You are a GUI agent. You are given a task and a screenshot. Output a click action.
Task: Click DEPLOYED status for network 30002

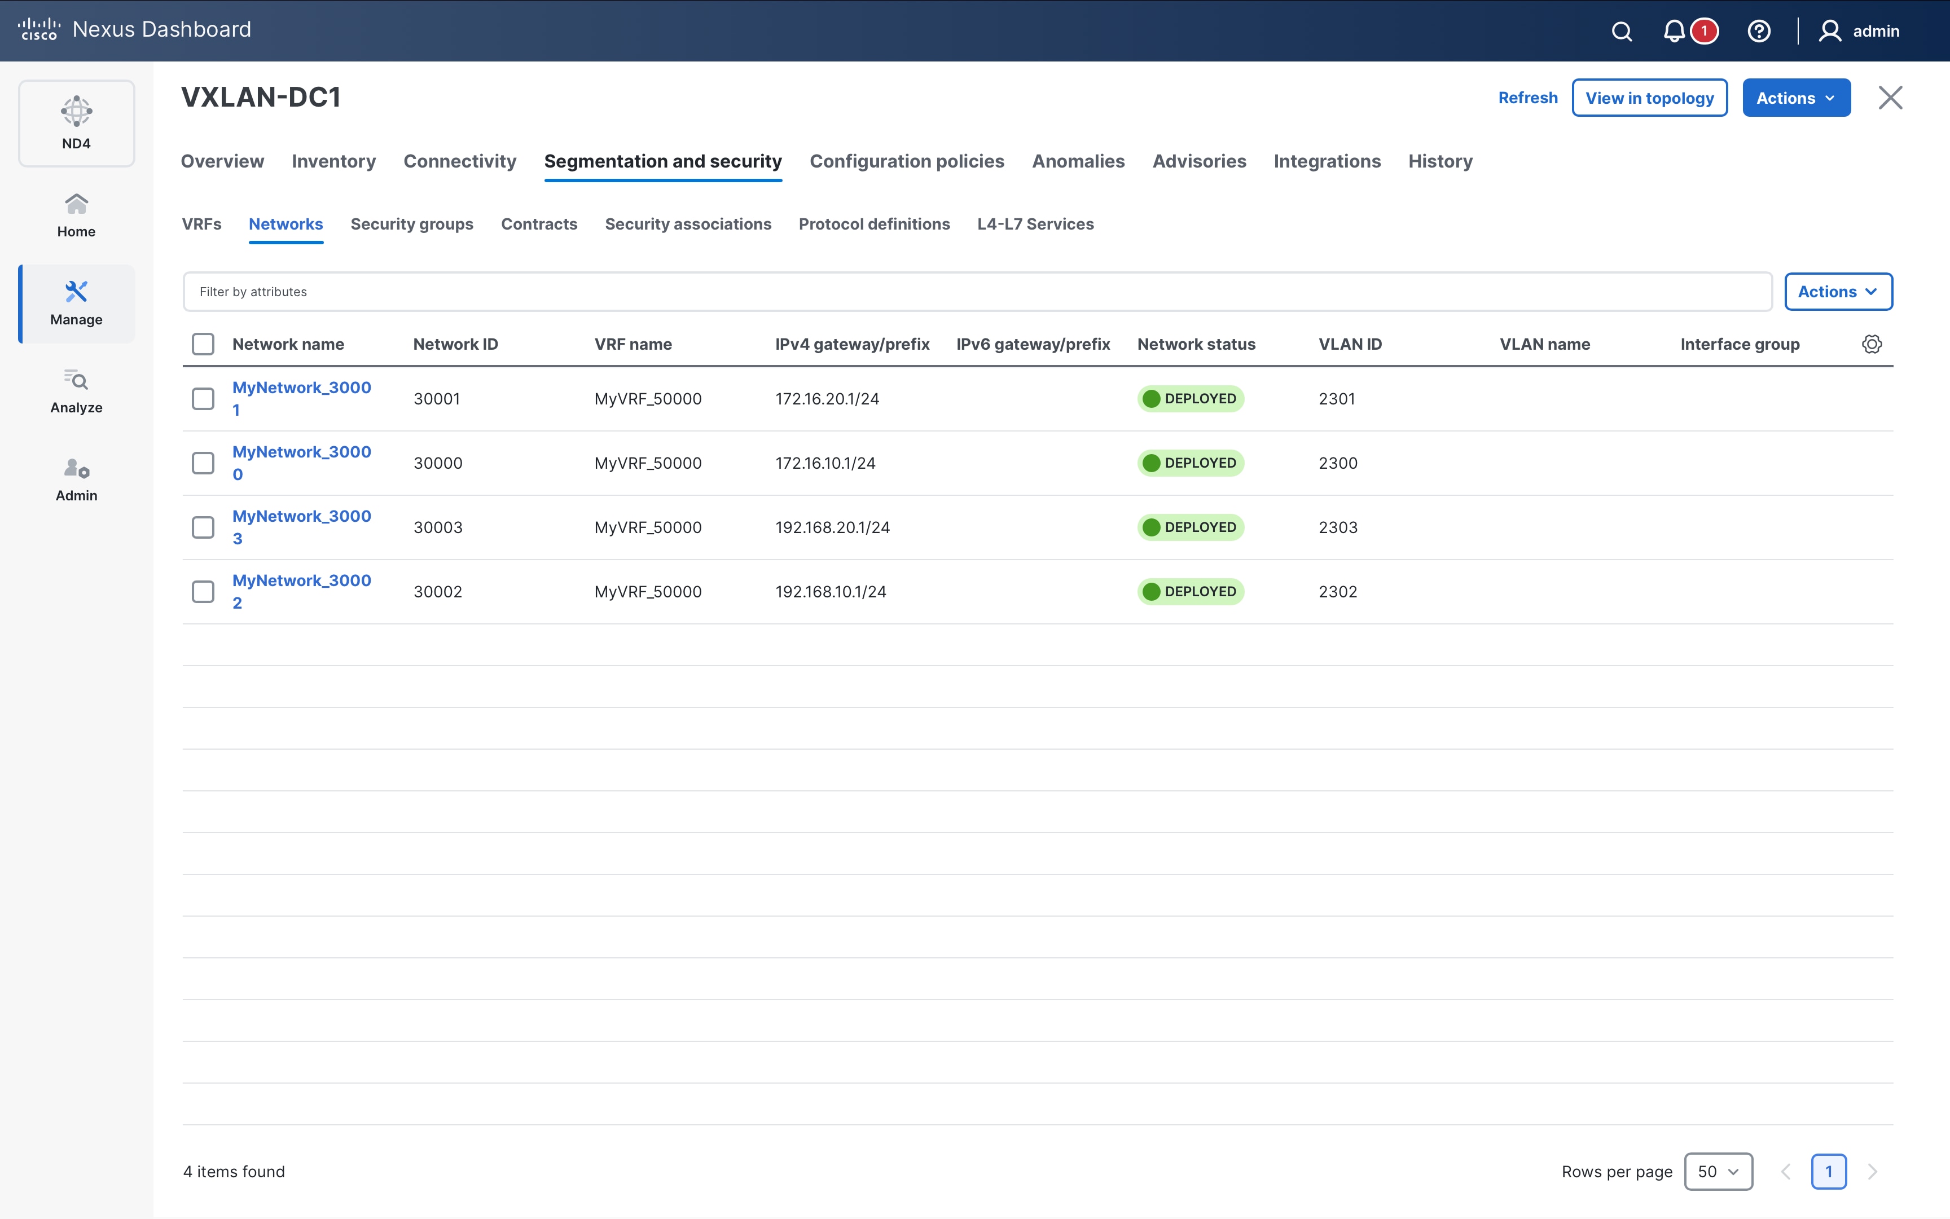pyautogui.click(x=1191, y=592)
